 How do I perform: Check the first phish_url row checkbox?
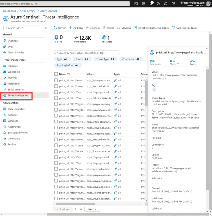tap(56, 80)
